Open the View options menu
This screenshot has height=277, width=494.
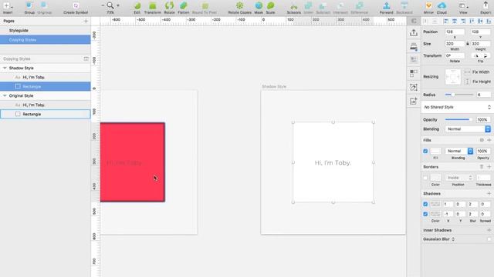click(463, 8)
